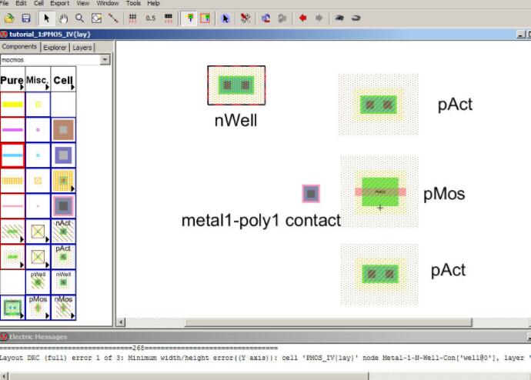The height and width of the screenshot is (380, 531).
Task: Click the save library disk icon
Action: (26, 18)
